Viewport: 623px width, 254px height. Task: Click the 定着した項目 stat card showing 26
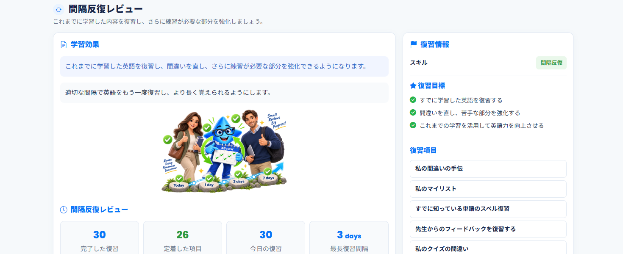coord(183,237)
